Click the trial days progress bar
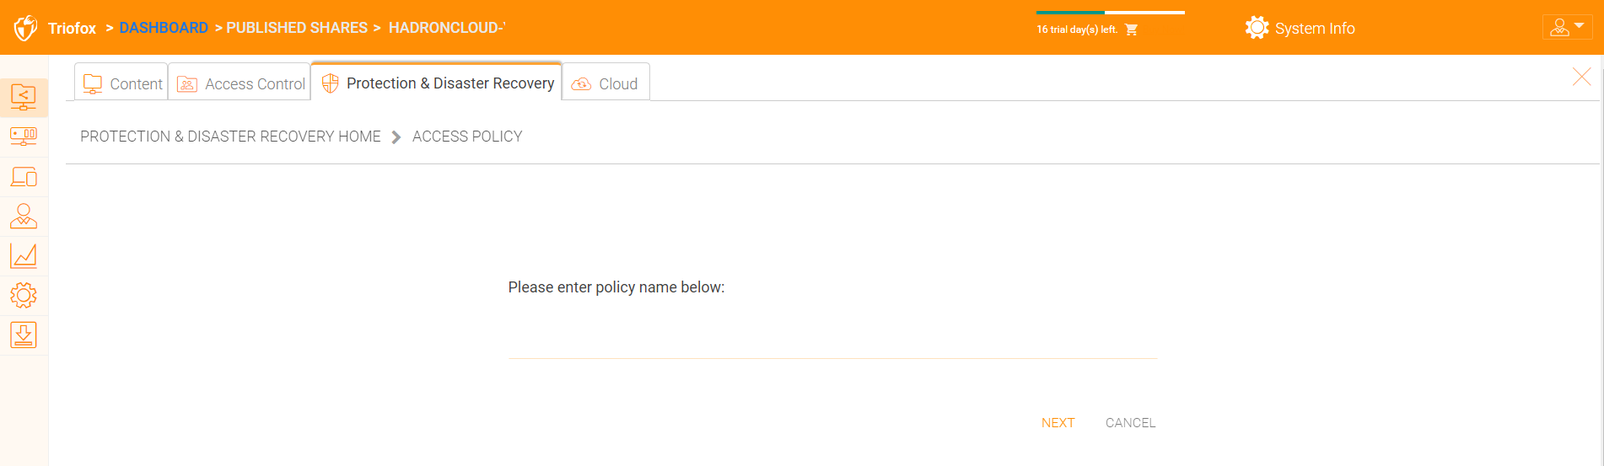Viewport: 1604px width, 466px height. 1110,13
